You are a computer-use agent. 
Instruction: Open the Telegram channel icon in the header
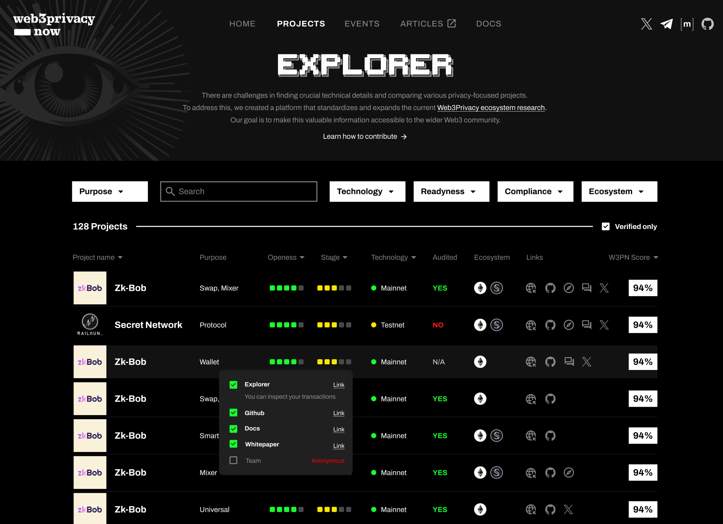667,24
